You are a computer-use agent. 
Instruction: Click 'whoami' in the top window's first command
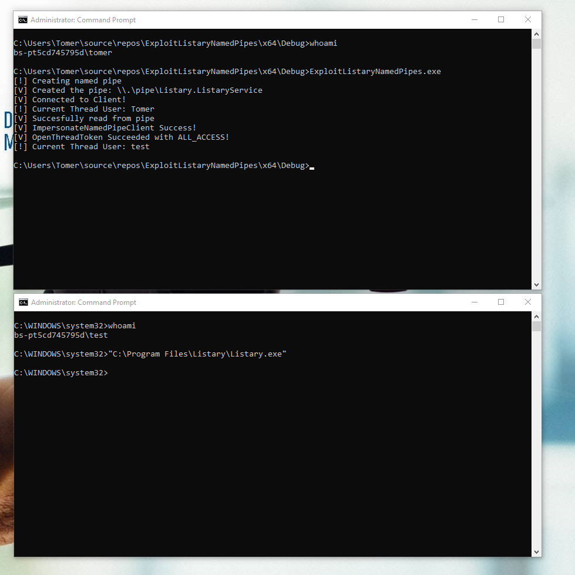pyautogui.click(x=323, y=43)
